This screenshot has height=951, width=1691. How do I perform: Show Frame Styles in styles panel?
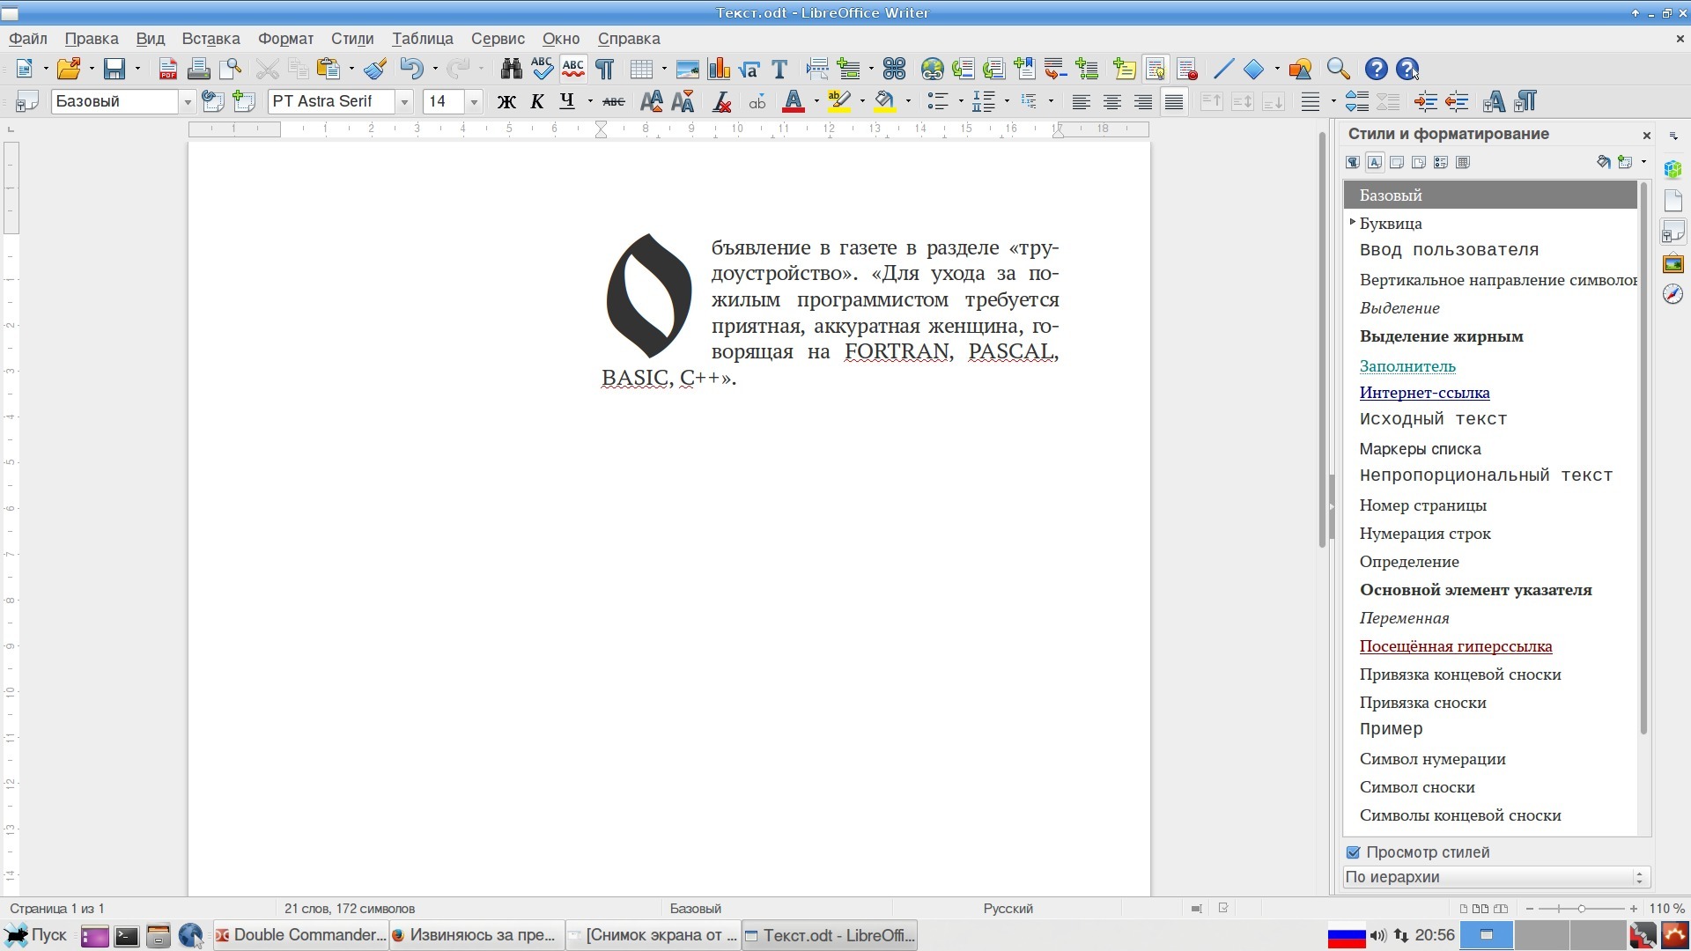coord(1397,162)
